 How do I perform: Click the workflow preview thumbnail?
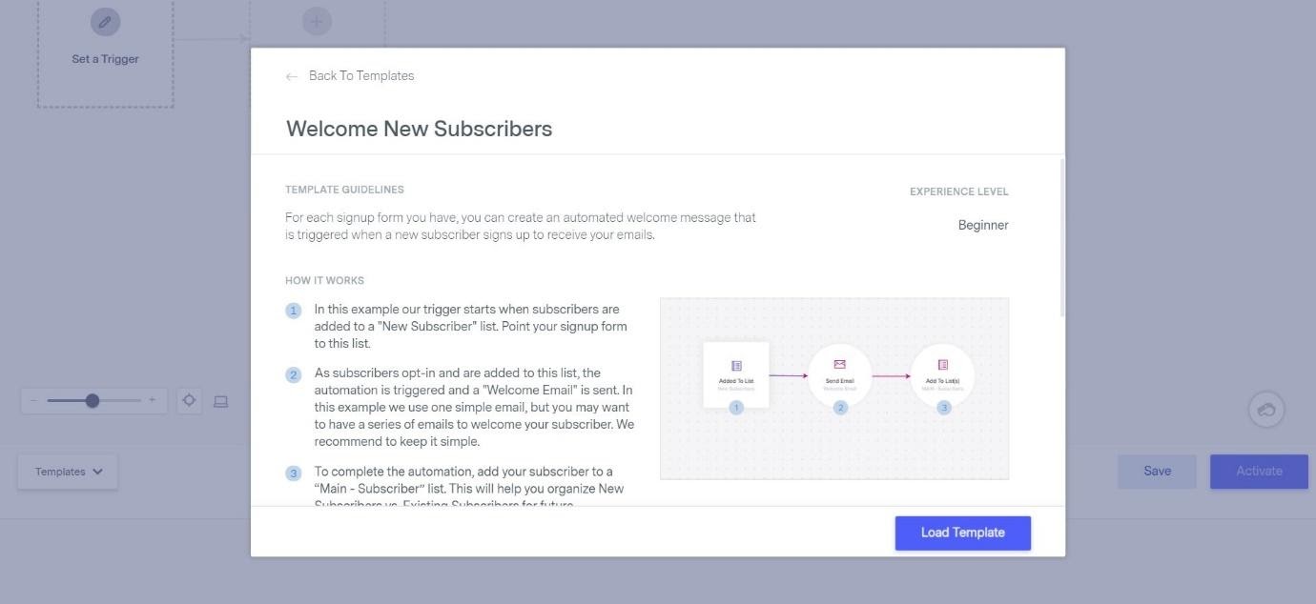834,389
